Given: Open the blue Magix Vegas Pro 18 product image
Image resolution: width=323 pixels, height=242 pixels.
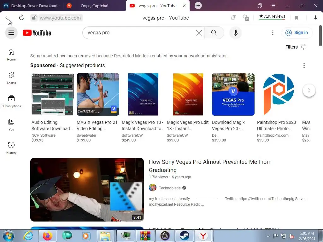Looking at the screenshot, I should [x=143, y=94].
